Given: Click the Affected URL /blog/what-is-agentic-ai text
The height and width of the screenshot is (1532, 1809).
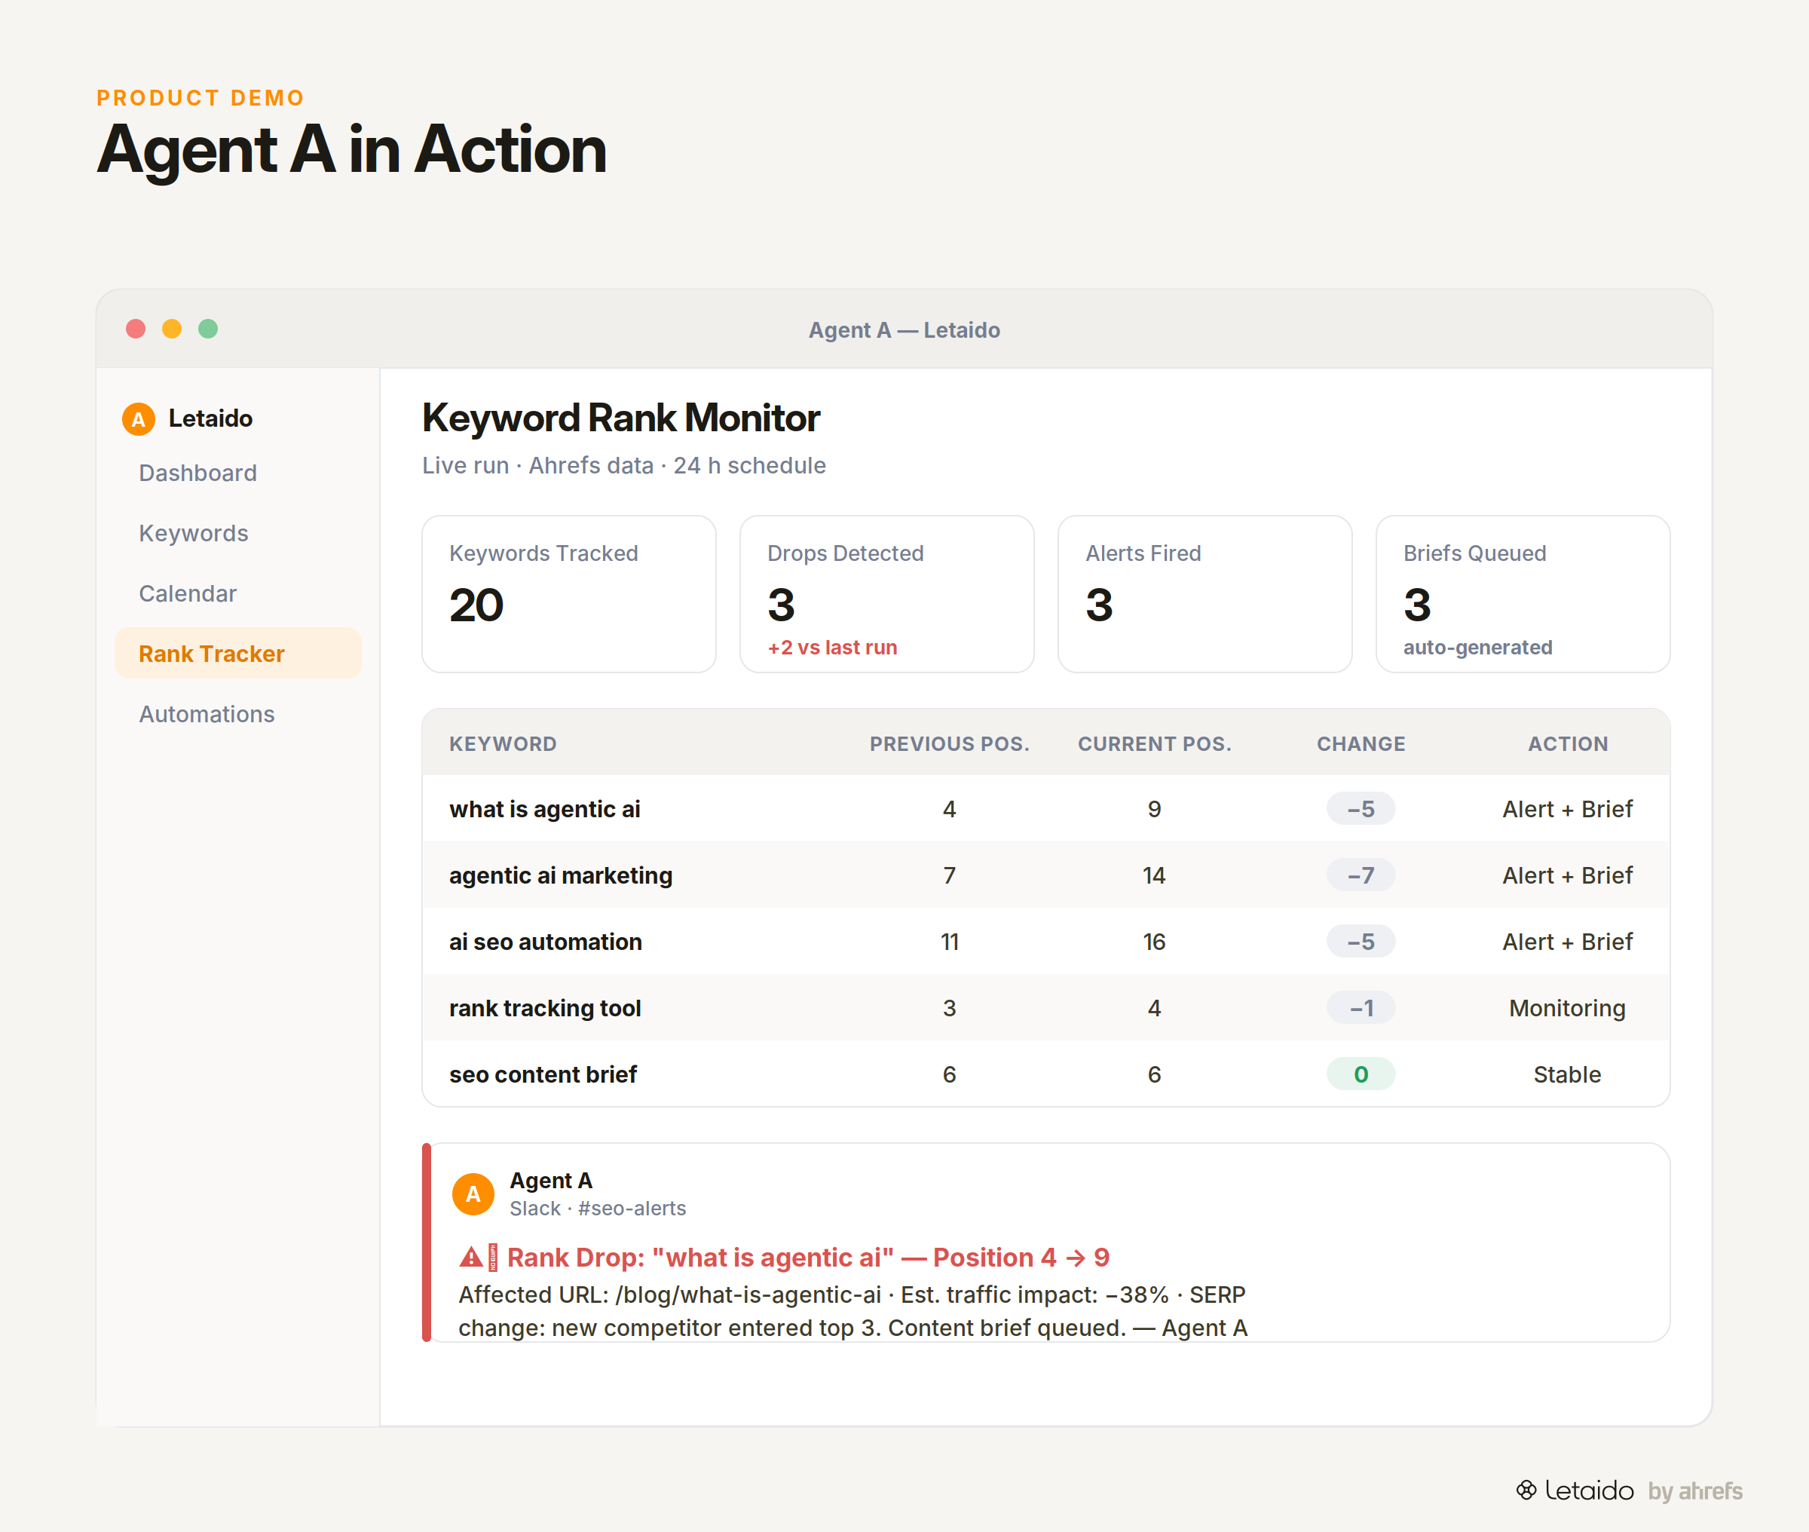Looking at the screenshot, I should pyautogui.click(x=669, y=1295).
